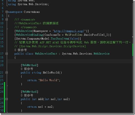Click line number 27 in the margin
Image resolution: width=135 pixels, height=115 pixels.
(x=2, y=99)
